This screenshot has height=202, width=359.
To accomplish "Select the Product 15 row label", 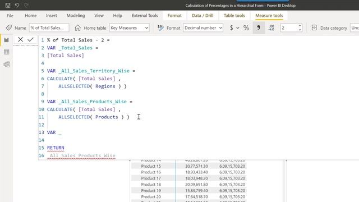I will tap(151, 166).
